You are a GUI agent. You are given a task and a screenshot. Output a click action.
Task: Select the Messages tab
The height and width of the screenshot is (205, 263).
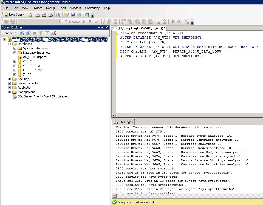tap(123, 122)
